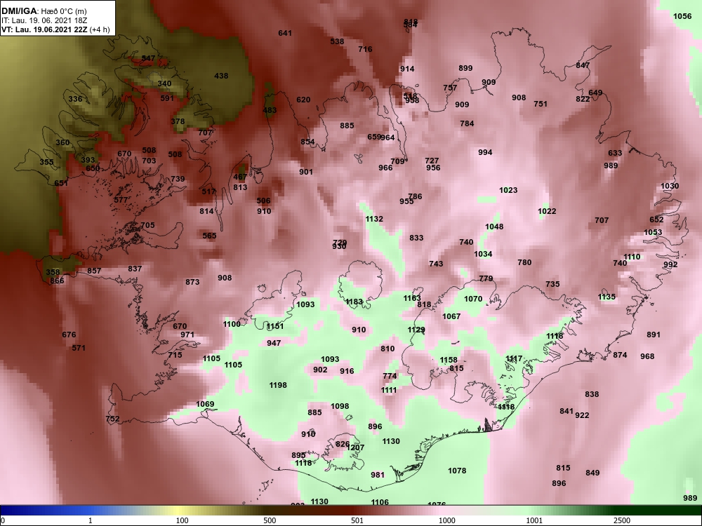
Task: Click the 994 height label
Action: [x=485, y=152]
